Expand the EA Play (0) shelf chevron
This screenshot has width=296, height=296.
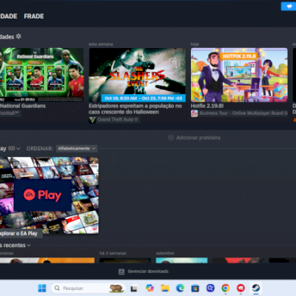coord(18,149)
